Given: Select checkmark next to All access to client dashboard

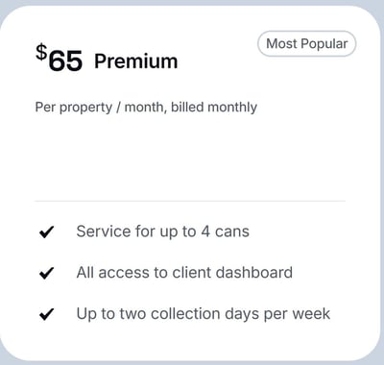Looking at the screenshot, I should [46, 273].
